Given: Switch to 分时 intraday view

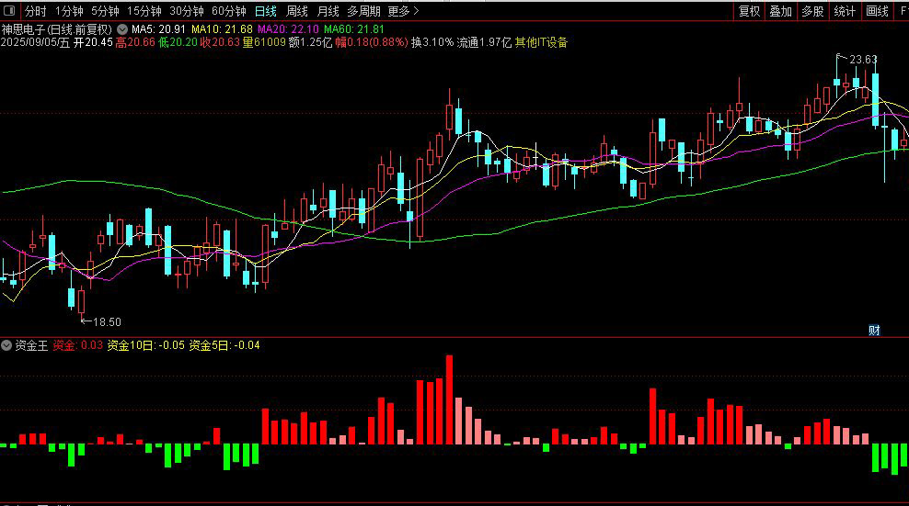Looking at the screenshot, I should [35, 11].
